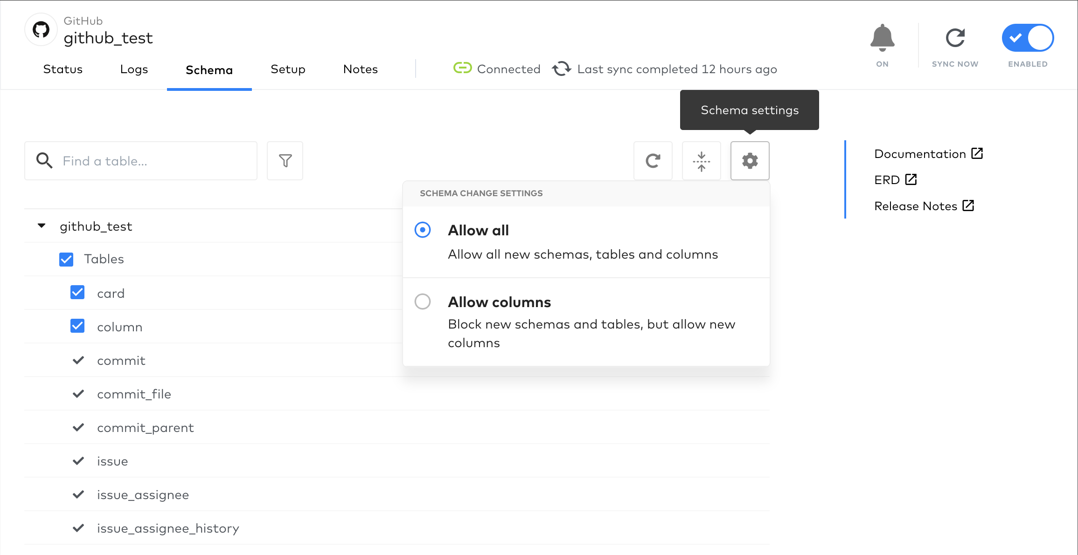
Task: Open the Documentation external link
Action: (x=927, y=154)
